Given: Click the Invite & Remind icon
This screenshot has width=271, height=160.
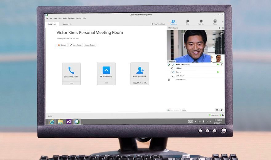Looking at the screenshot, I should pos(140,70).
